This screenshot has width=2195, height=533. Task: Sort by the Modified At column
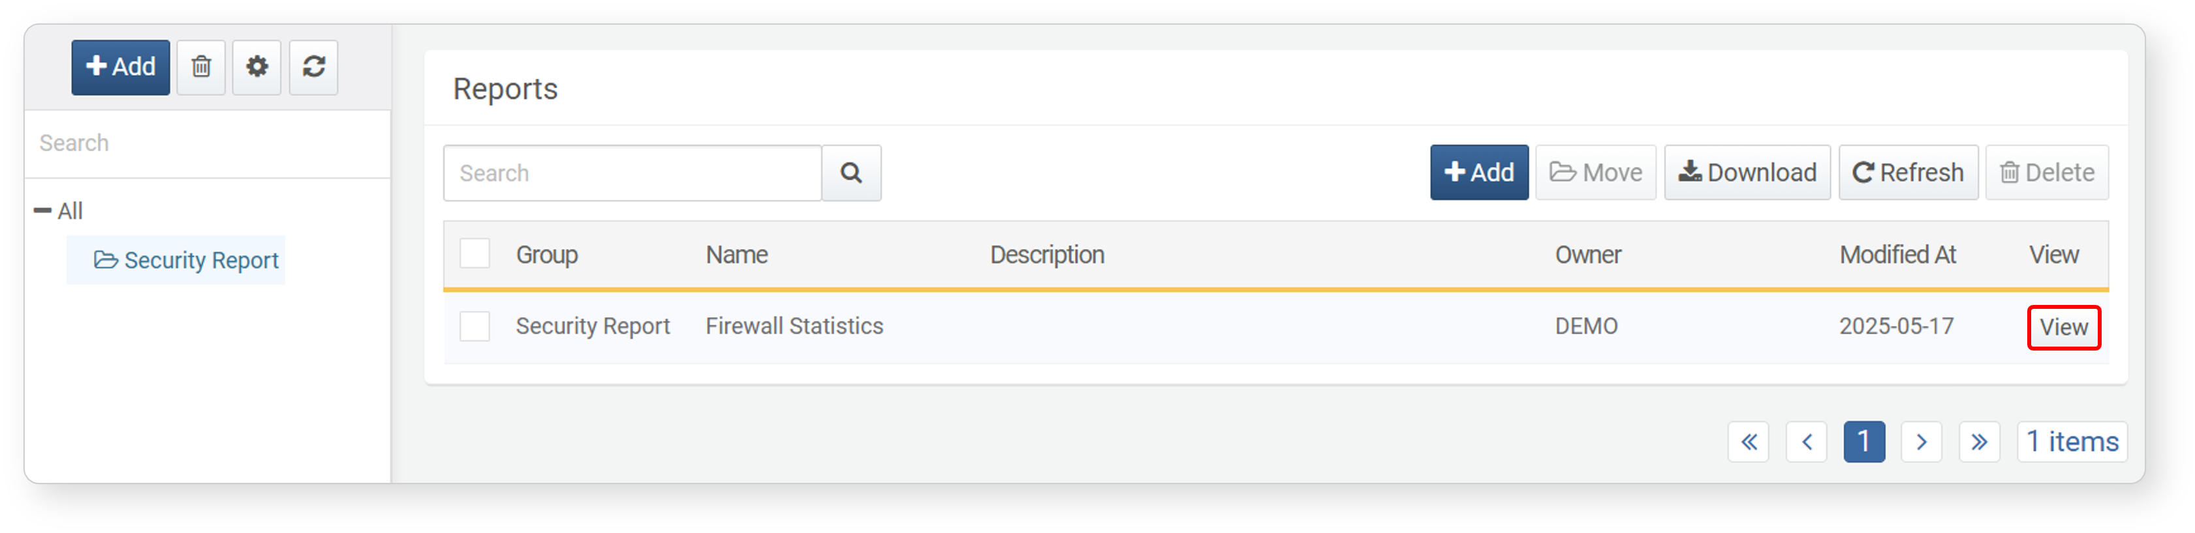coord(1897,254)
